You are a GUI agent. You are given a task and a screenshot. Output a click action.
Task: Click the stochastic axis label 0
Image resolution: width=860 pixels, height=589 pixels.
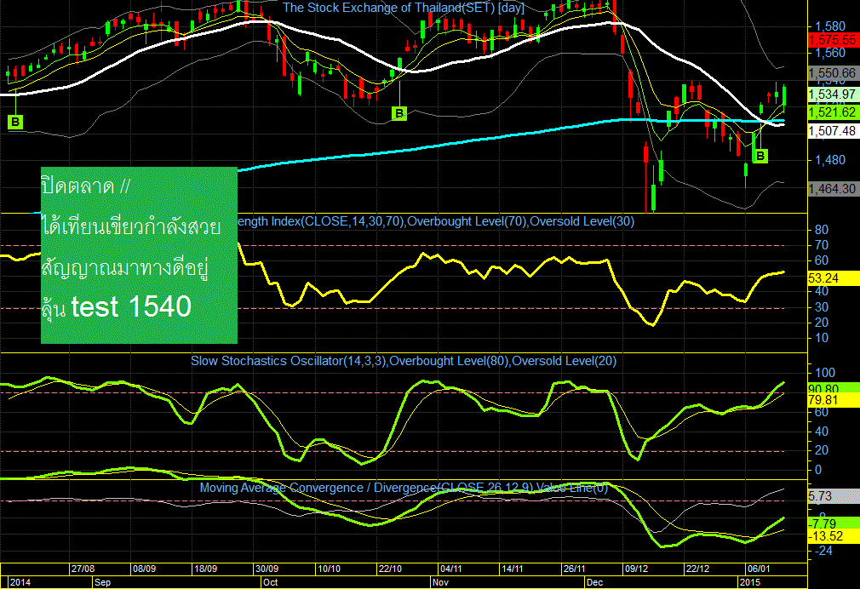pyautogui.click(x=818, y=470)
